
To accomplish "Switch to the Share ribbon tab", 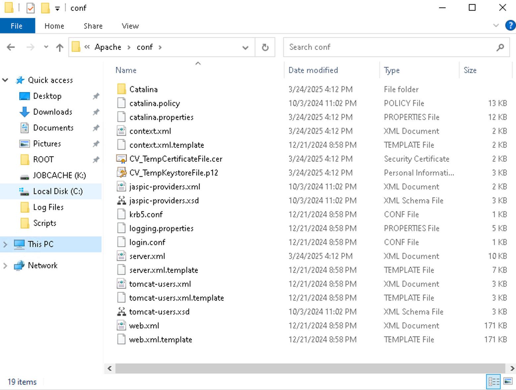I will tap(93, 26).
